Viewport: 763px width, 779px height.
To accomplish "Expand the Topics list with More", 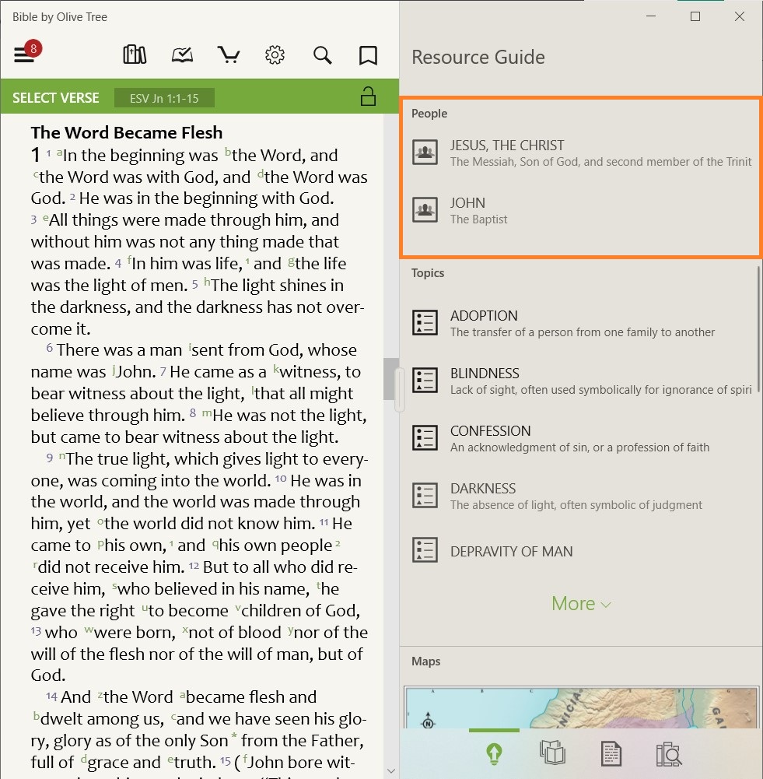I will click(581, 604).
